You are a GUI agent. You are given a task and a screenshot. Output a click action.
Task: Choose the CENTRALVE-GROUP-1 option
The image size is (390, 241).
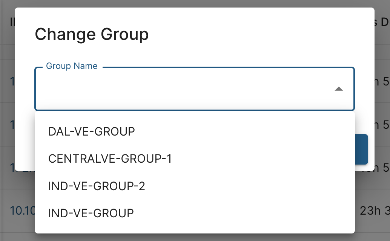[x=110, y=159]
